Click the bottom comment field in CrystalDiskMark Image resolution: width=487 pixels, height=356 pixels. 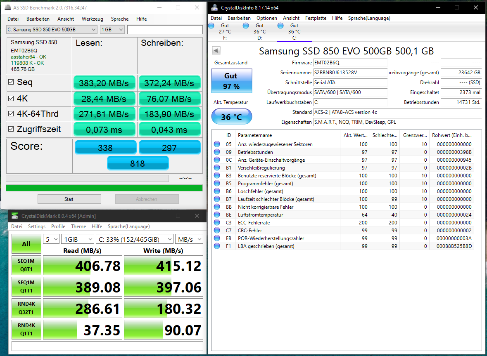click(x=107, y=346)
